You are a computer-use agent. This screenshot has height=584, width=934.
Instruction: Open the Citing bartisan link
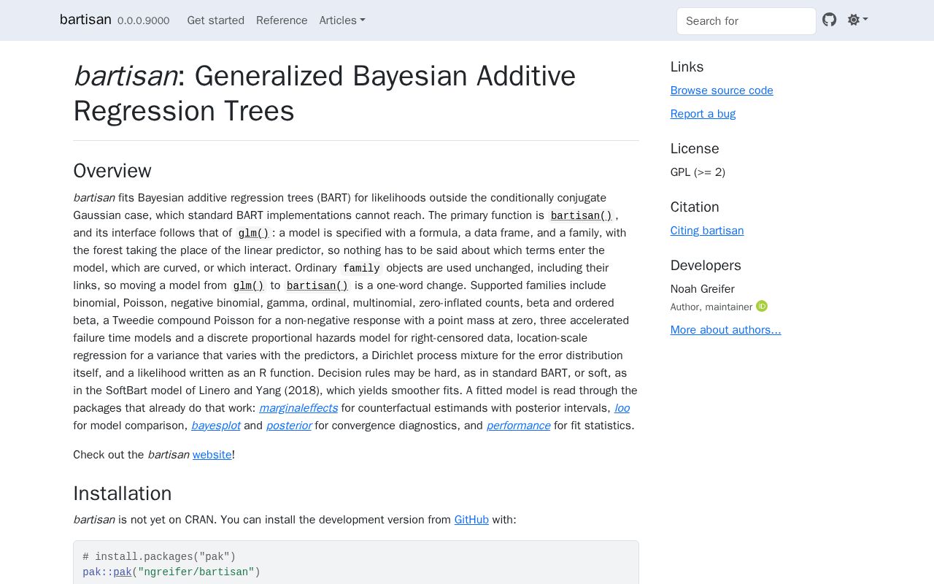point(707,231)
